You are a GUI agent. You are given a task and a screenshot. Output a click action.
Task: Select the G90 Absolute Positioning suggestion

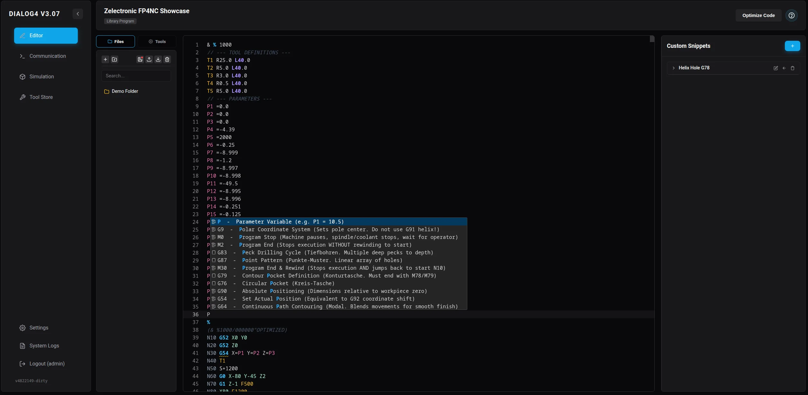(339, 291)
